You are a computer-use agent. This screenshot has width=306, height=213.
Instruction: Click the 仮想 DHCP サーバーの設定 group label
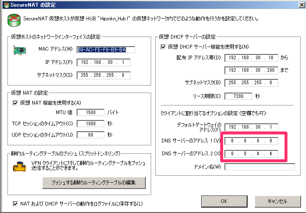(x=188, y=37)
